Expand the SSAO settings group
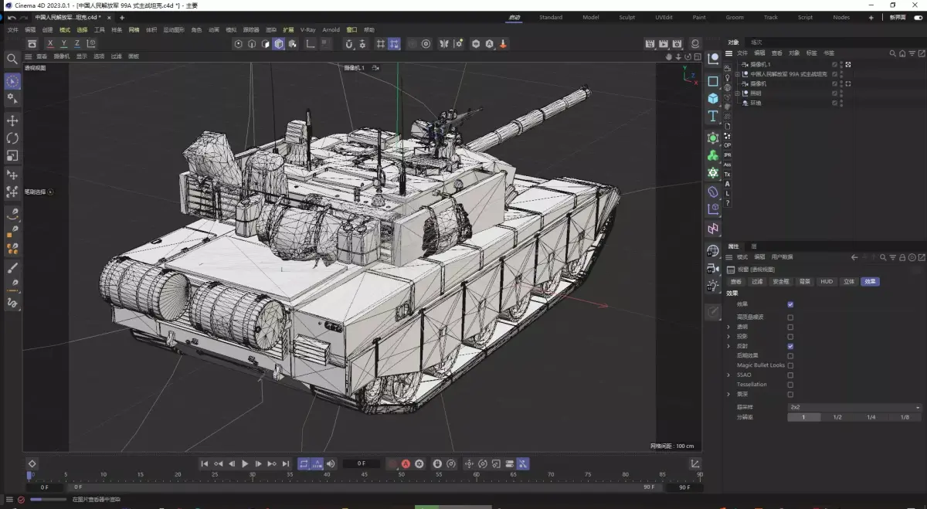 (728, 375)
